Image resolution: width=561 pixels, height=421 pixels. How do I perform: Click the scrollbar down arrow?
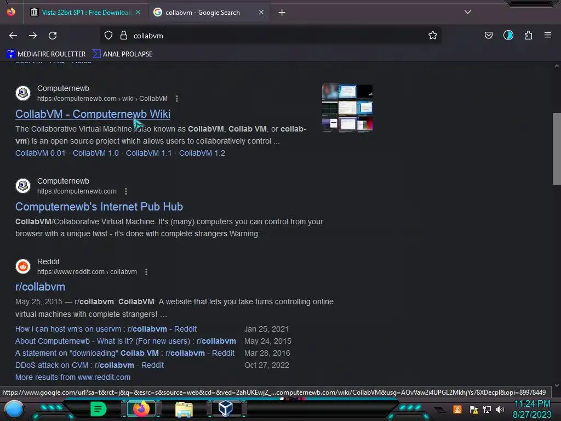pos(557,385)
